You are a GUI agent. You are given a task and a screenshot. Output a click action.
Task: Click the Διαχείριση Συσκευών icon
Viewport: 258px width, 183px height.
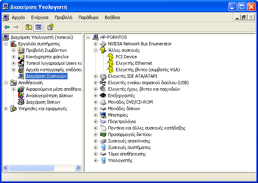[21, 76]
